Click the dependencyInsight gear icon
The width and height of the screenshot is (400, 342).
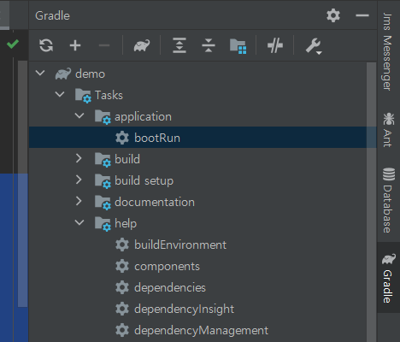122,310
